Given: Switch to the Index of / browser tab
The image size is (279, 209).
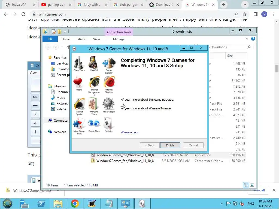Looking at the screenshot, I should 19,5.
